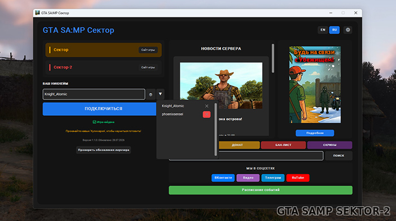396x221 pixels.
Task: Choose phoenixsensei from nickname list
Action: tap(173, 114)
